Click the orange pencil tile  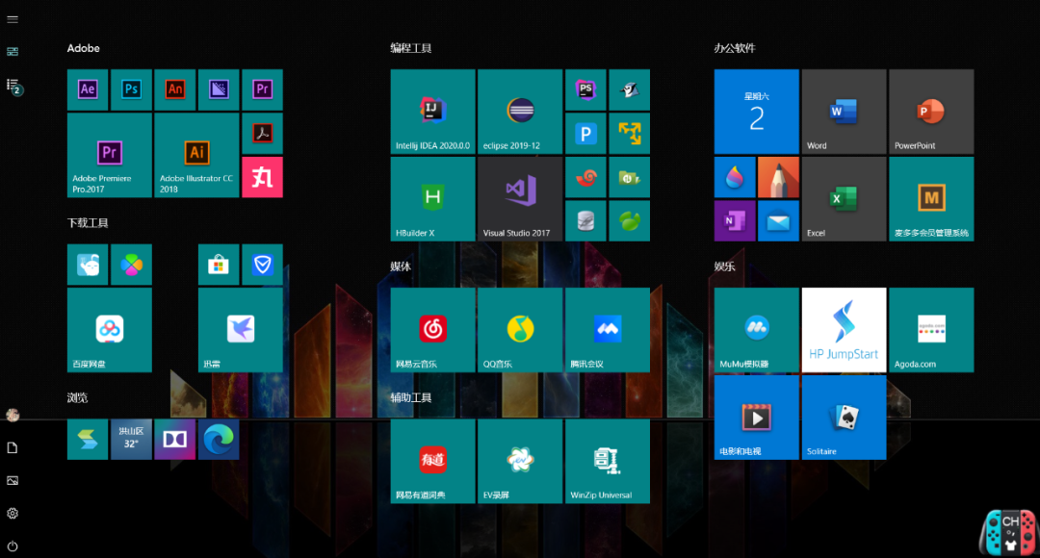point(779,177)
